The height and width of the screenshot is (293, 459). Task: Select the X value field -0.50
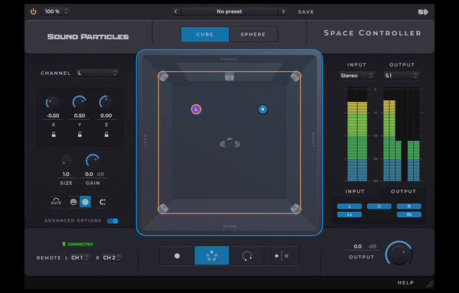click(53, 116)
